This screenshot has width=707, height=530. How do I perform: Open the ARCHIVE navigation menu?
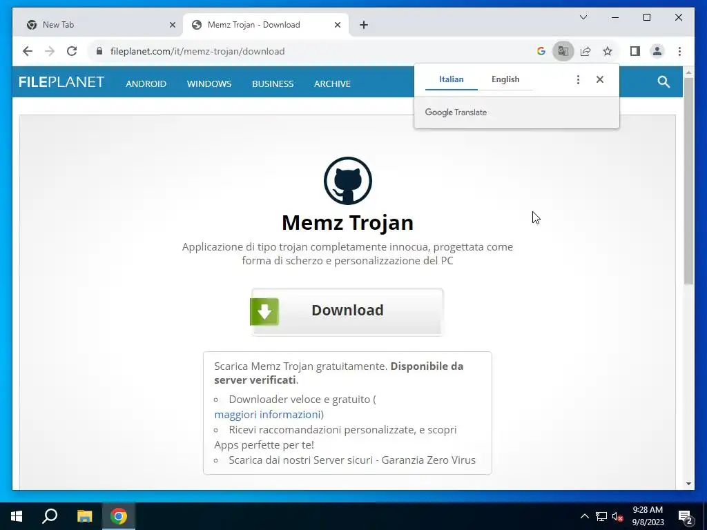coord(332,84)
